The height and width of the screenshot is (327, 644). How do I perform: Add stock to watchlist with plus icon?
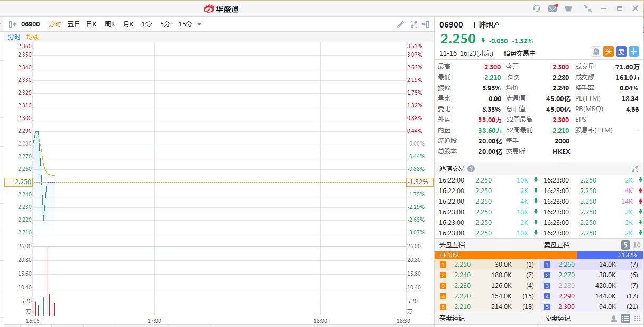point(634,51)
